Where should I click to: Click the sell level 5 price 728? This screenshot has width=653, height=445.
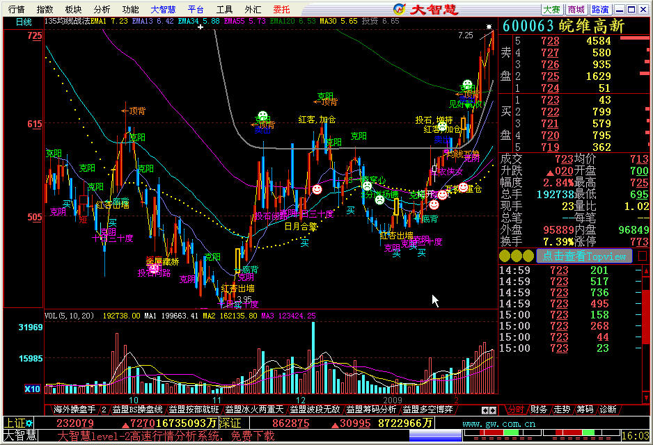point(550,41)
